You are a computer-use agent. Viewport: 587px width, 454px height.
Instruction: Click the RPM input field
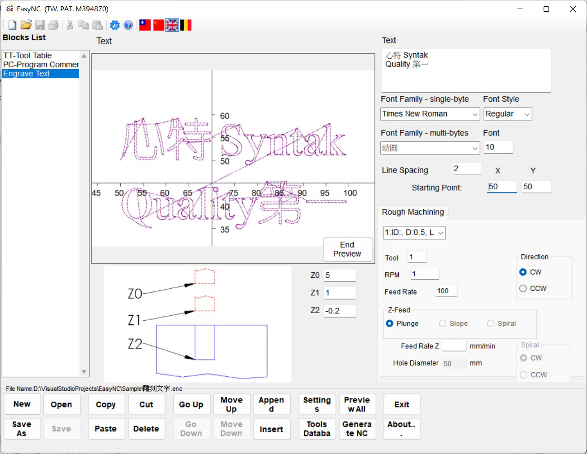click(x=425, y=274)
